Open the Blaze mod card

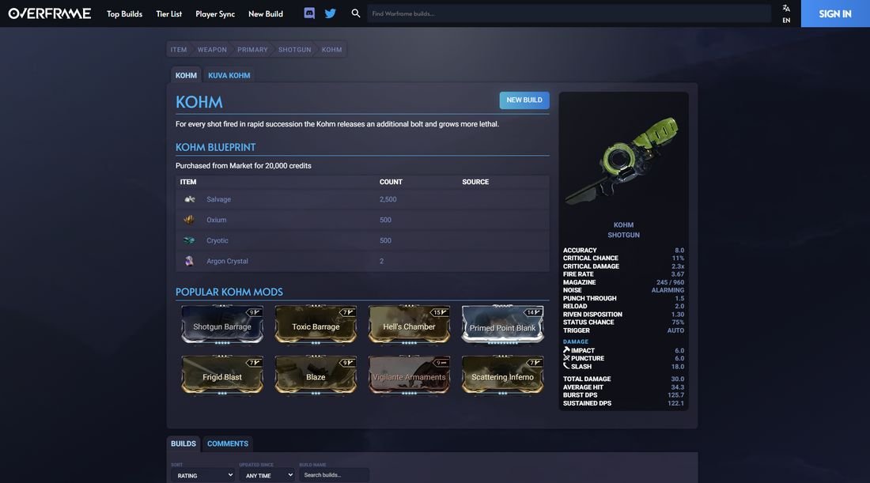(316, 375)
